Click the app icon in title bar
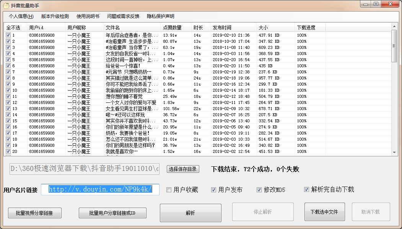Screen dimensions: 402x229 pos(6,5)
